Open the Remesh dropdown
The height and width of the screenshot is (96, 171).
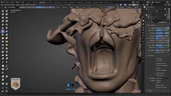pos(130,7)
